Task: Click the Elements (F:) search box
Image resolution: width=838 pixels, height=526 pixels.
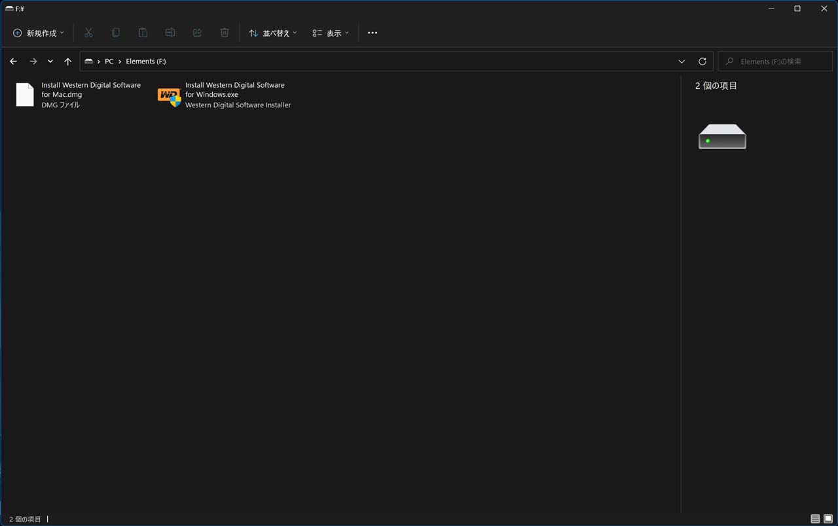Action: click(x=774, y=61)
